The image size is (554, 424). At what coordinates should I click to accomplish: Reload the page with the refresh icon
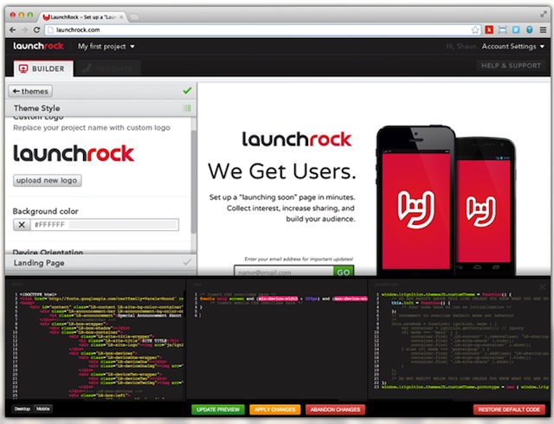click(x=36, y=29)
